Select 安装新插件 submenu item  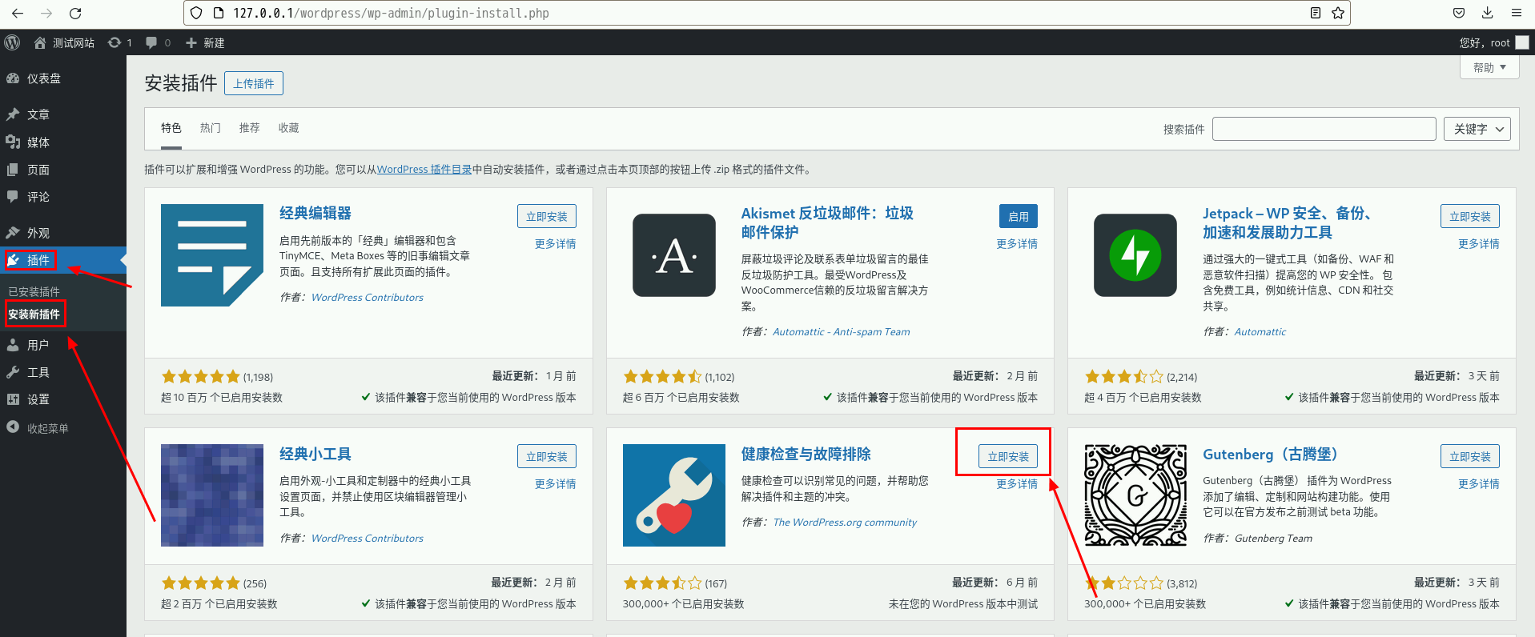point(34,314)
